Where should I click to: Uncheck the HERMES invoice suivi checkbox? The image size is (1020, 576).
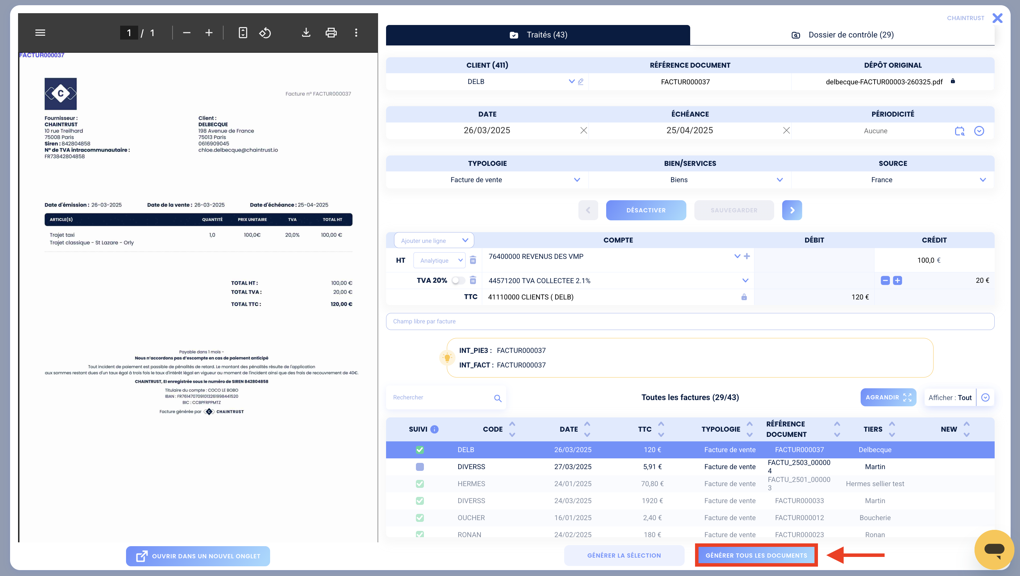tap(420, 484)
